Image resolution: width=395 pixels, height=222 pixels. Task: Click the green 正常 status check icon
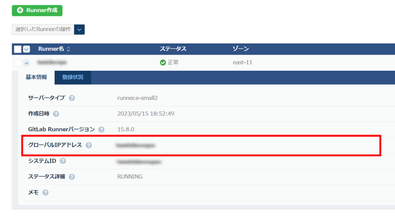tap(163, 62)
